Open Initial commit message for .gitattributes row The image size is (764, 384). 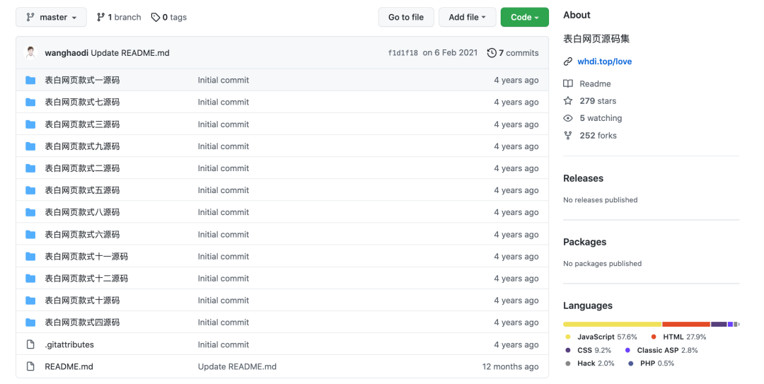point(223,344)
